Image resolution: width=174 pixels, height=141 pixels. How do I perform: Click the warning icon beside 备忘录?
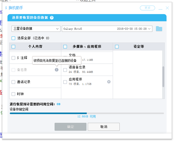[x=56, y=70]
